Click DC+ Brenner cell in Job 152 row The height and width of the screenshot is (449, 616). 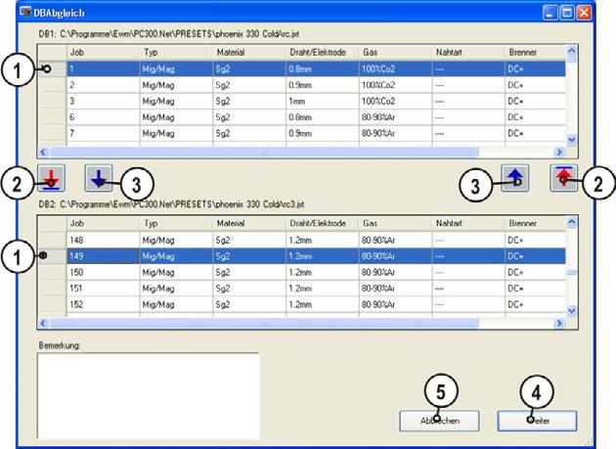[x=536, y=304]
